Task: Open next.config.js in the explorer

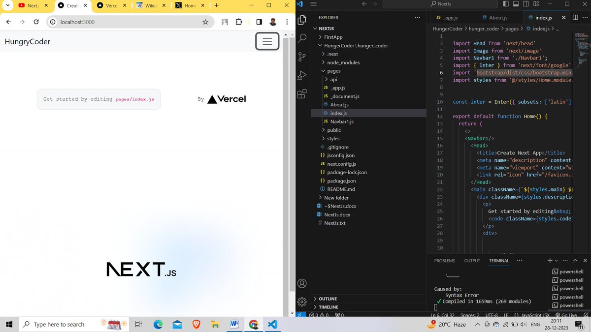Action: pyautogui.click(x=341, y=164)
